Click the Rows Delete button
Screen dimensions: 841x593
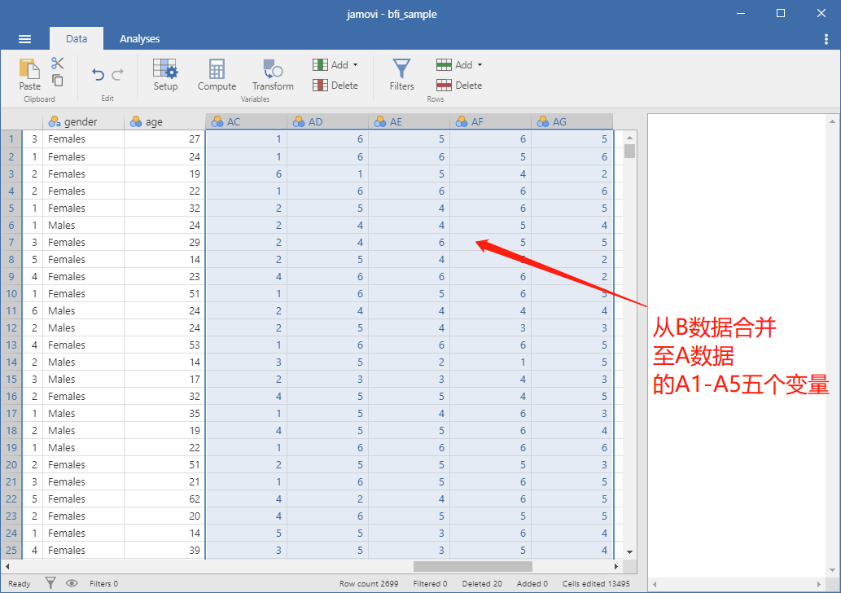click(x=460, y=86)
